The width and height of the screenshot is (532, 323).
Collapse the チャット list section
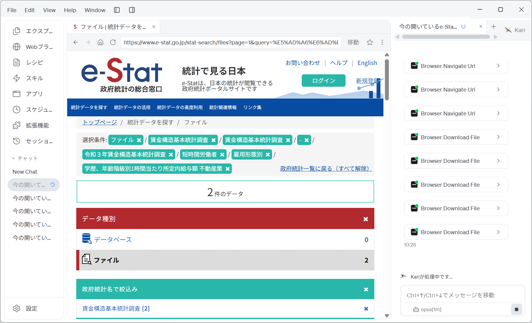[x=13, y=158]
